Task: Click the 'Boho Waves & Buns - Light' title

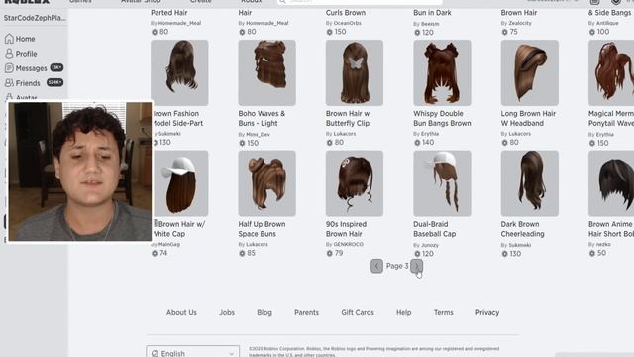Action: [262, 119]
